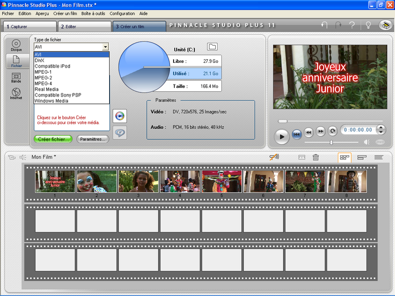This screenshot has height=296, width=395.
Task: Toggle loop playback button
Action: [333, 131]
